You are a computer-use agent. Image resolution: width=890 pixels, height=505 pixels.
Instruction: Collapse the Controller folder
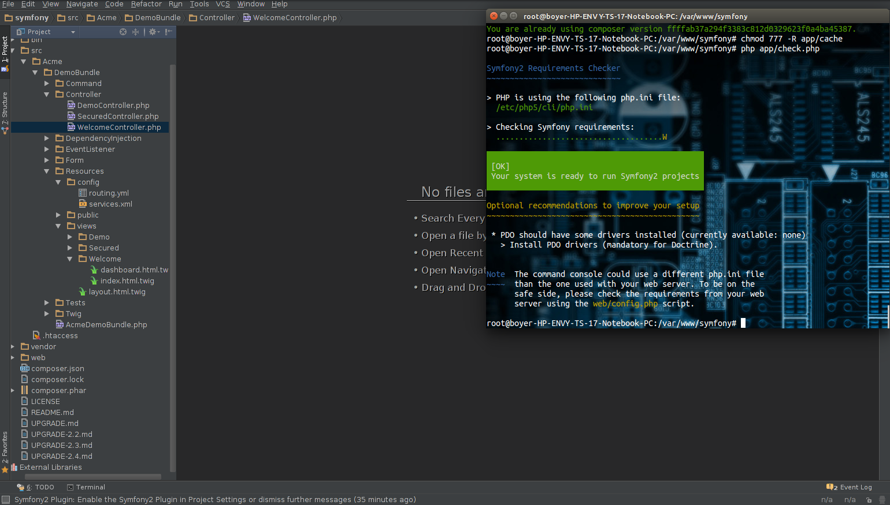[x=47, y=95]
